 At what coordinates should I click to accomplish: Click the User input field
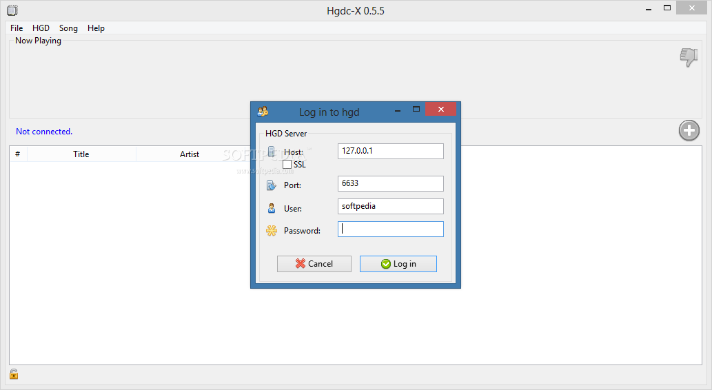391,206
